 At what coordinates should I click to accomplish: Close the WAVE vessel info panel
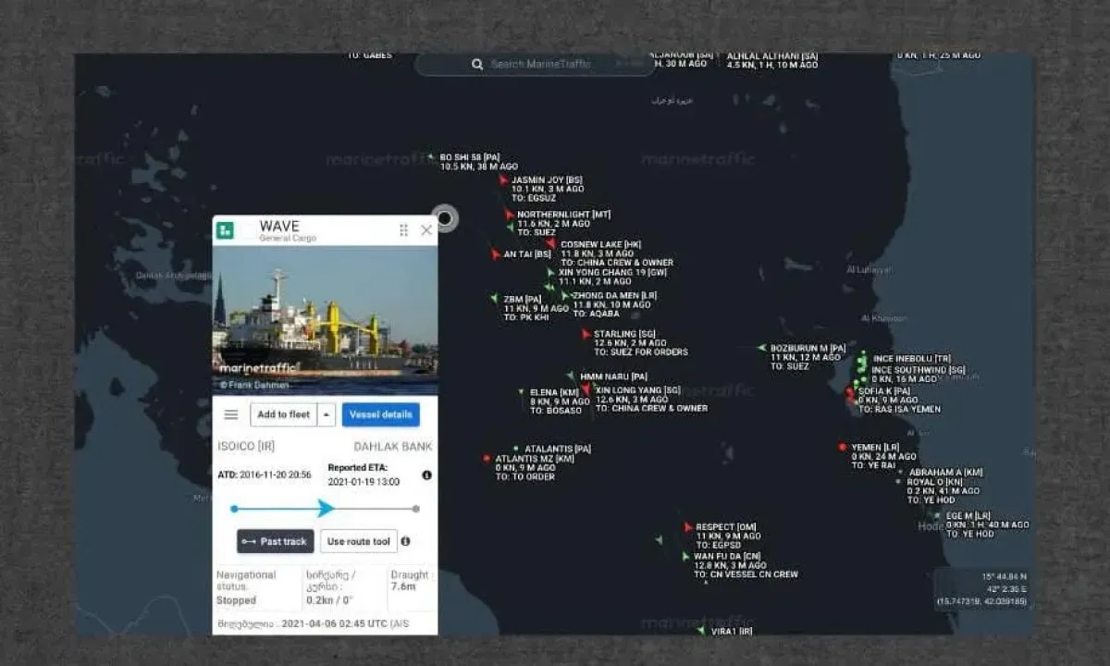426,230
